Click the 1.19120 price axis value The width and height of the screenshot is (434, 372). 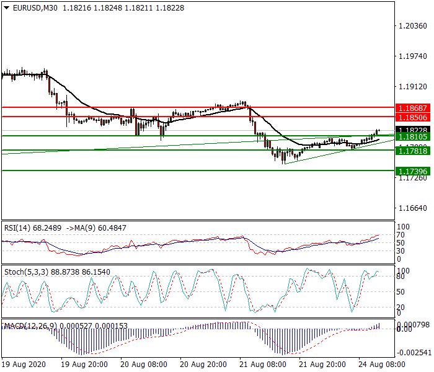(x=413, y=87)
